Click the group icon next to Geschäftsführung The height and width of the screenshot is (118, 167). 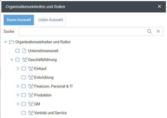25,60
